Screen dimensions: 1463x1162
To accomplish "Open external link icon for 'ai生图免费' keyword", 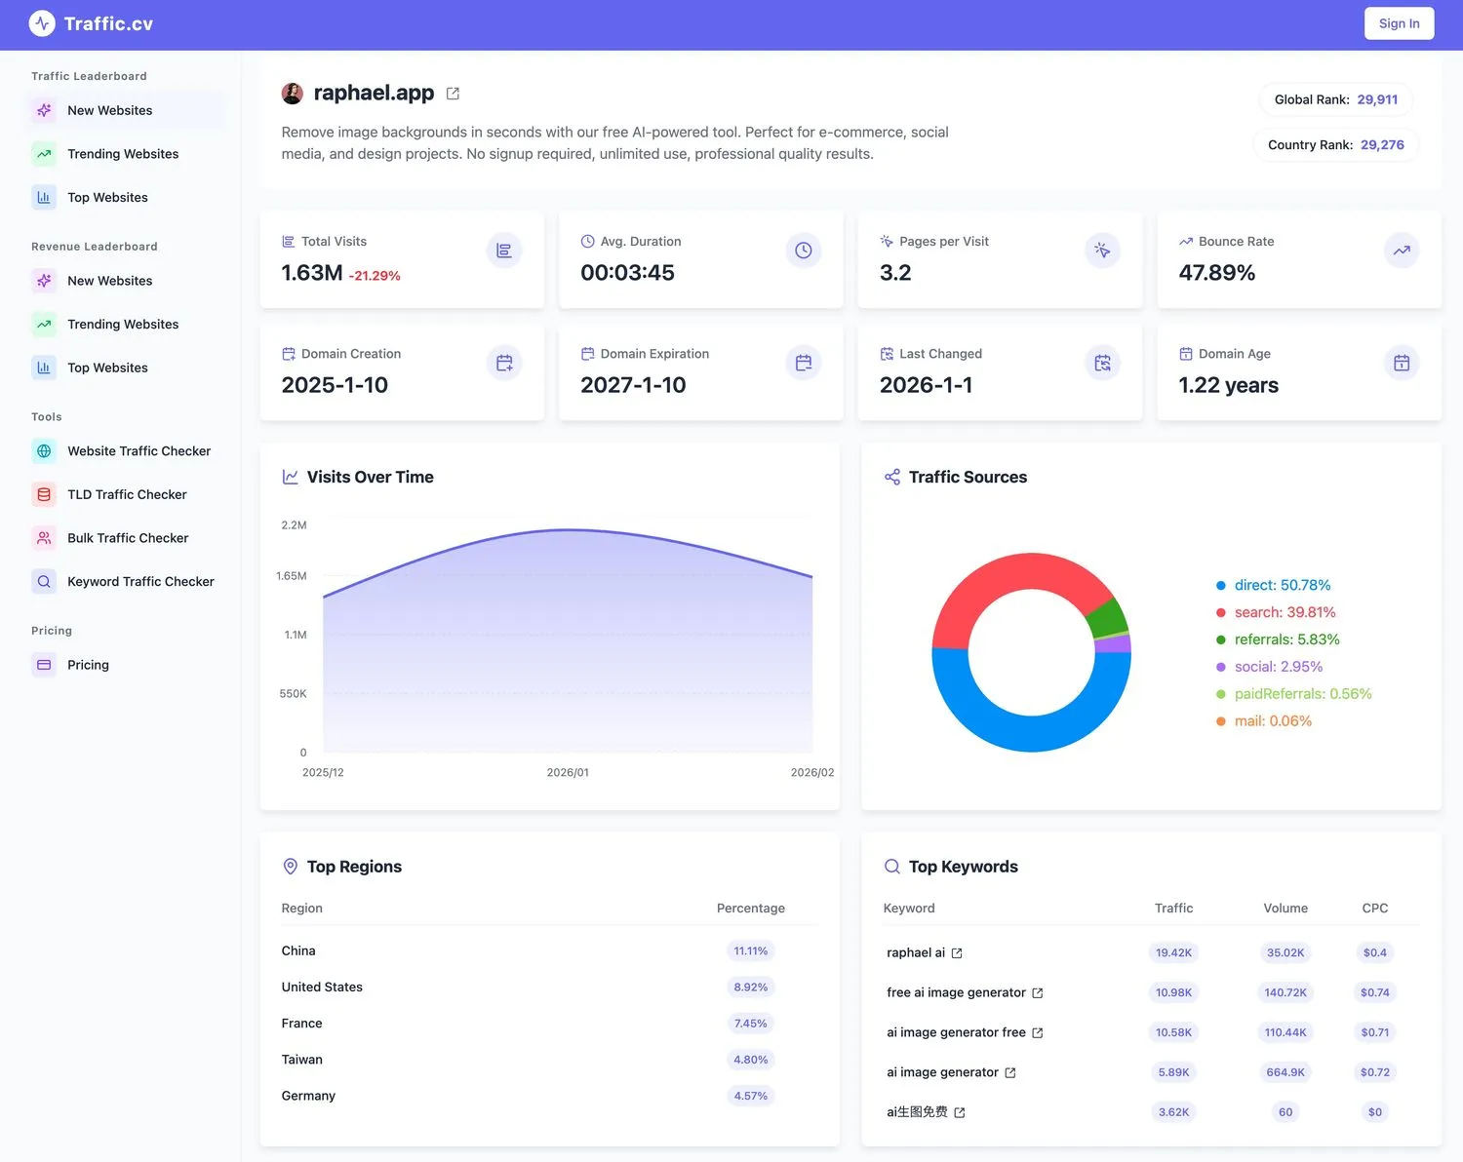I will 960,1112.
